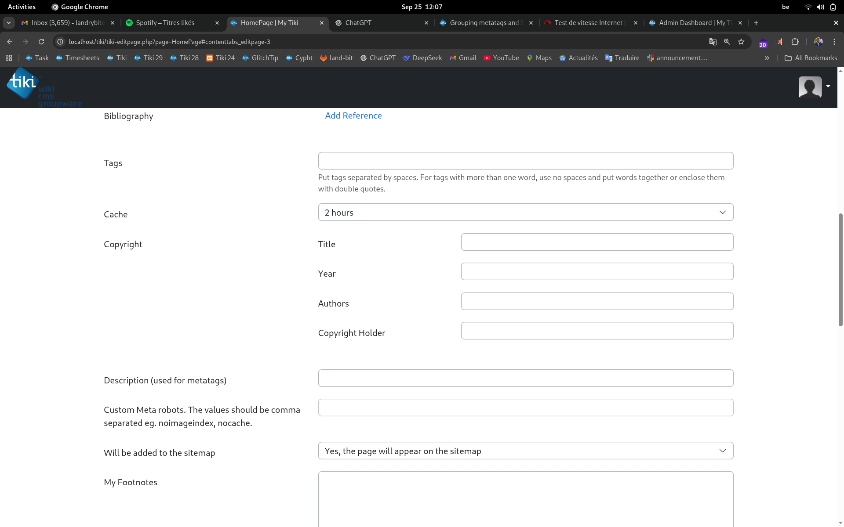
Task: Bookmark this page with the star
Action: pyautogui.click(x=741, y=42)
